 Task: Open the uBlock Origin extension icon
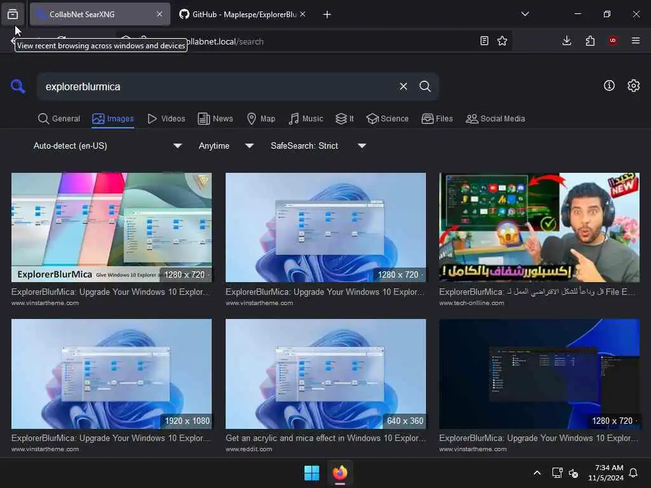pos(613,41)
